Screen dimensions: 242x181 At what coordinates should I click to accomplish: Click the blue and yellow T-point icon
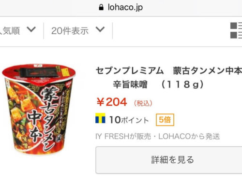100,118
